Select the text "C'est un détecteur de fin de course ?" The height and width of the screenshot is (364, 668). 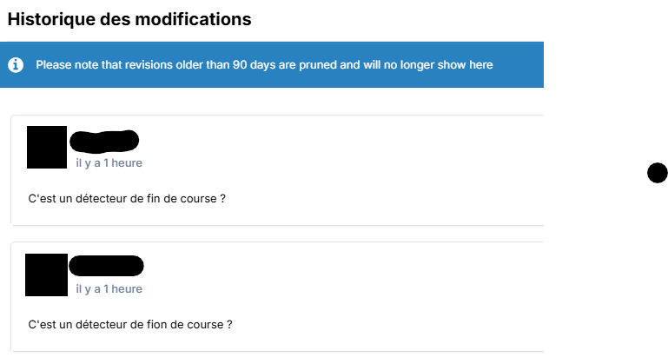point(127,198)
